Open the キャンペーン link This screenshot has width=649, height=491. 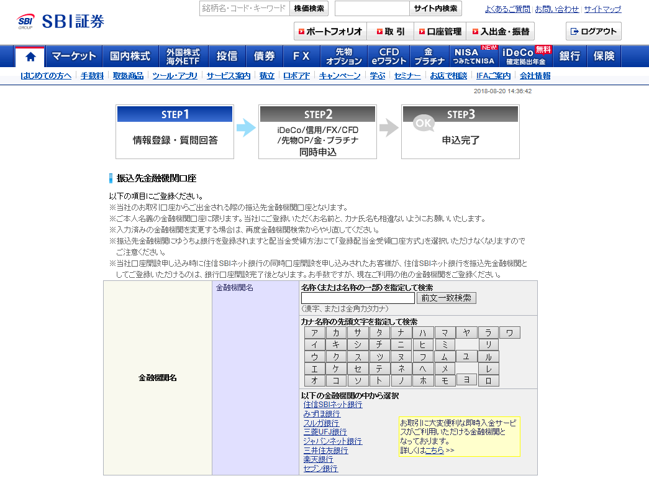click(339, 76)
